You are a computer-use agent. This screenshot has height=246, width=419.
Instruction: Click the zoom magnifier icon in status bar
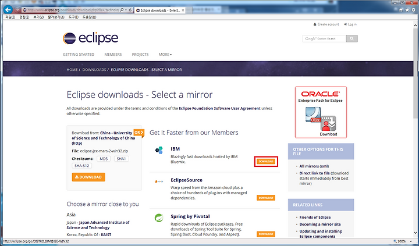[x=395, y=241]
